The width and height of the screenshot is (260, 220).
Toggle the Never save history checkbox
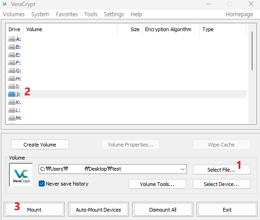pos(41,184)
